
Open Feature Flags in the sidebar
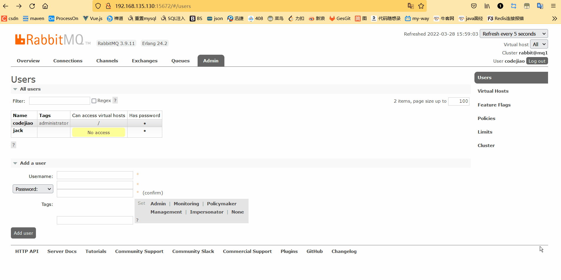click(494, 105)
